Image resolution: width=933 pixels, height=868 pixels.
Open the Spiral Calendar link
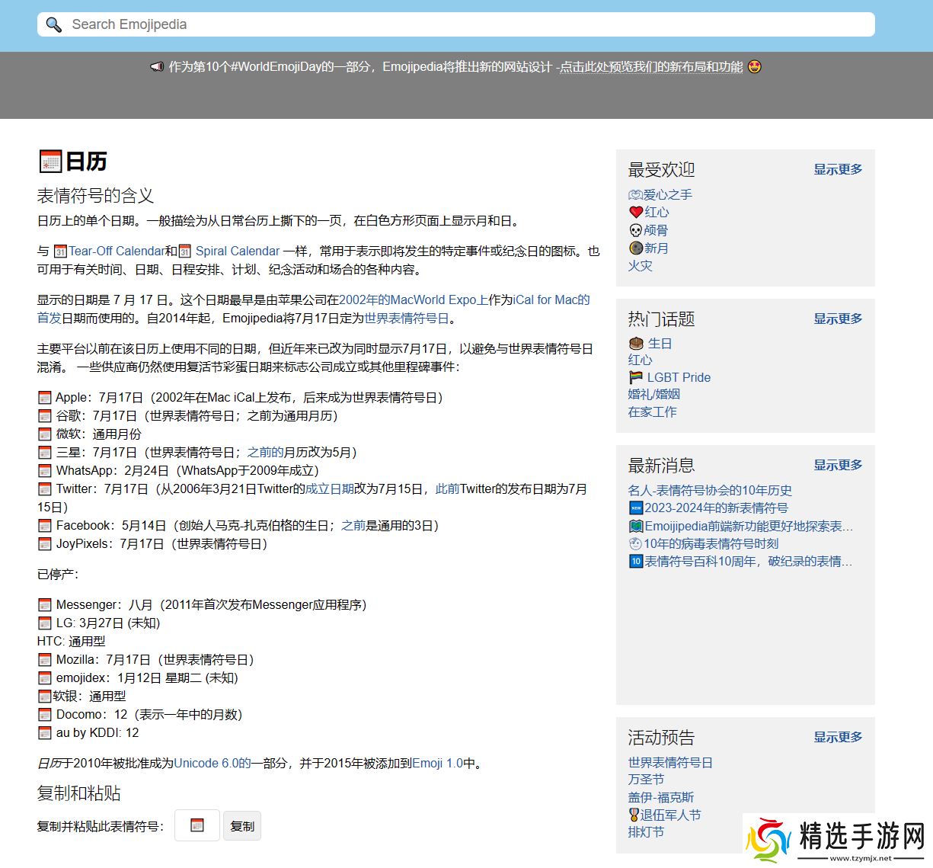pos(237,251)
